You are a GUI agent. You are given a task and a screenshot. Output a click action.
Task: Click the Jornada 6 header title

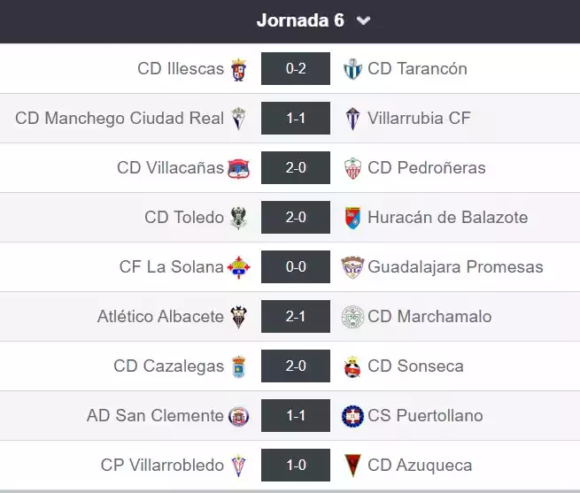[x=300, y=21]
